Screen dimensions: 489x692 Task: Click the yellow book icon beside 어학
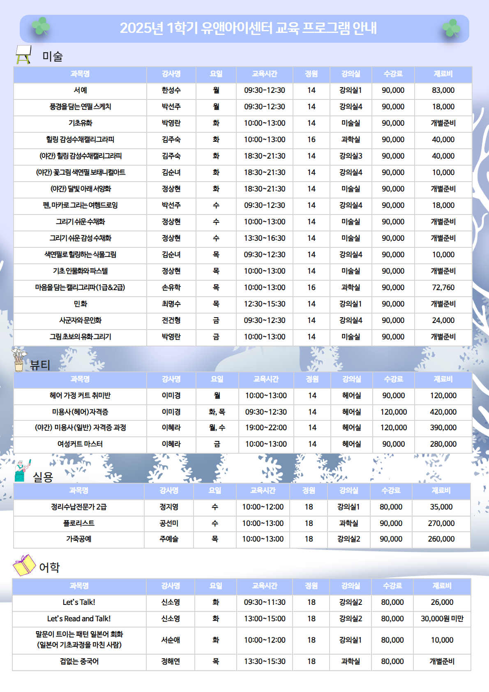click(24, 565)
